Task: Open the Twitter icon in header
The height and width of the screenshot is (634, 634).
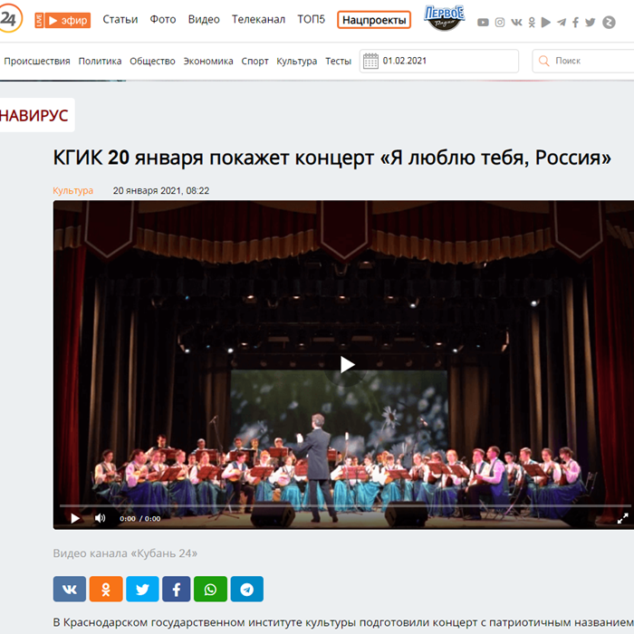Action: [x=590, y=23]
